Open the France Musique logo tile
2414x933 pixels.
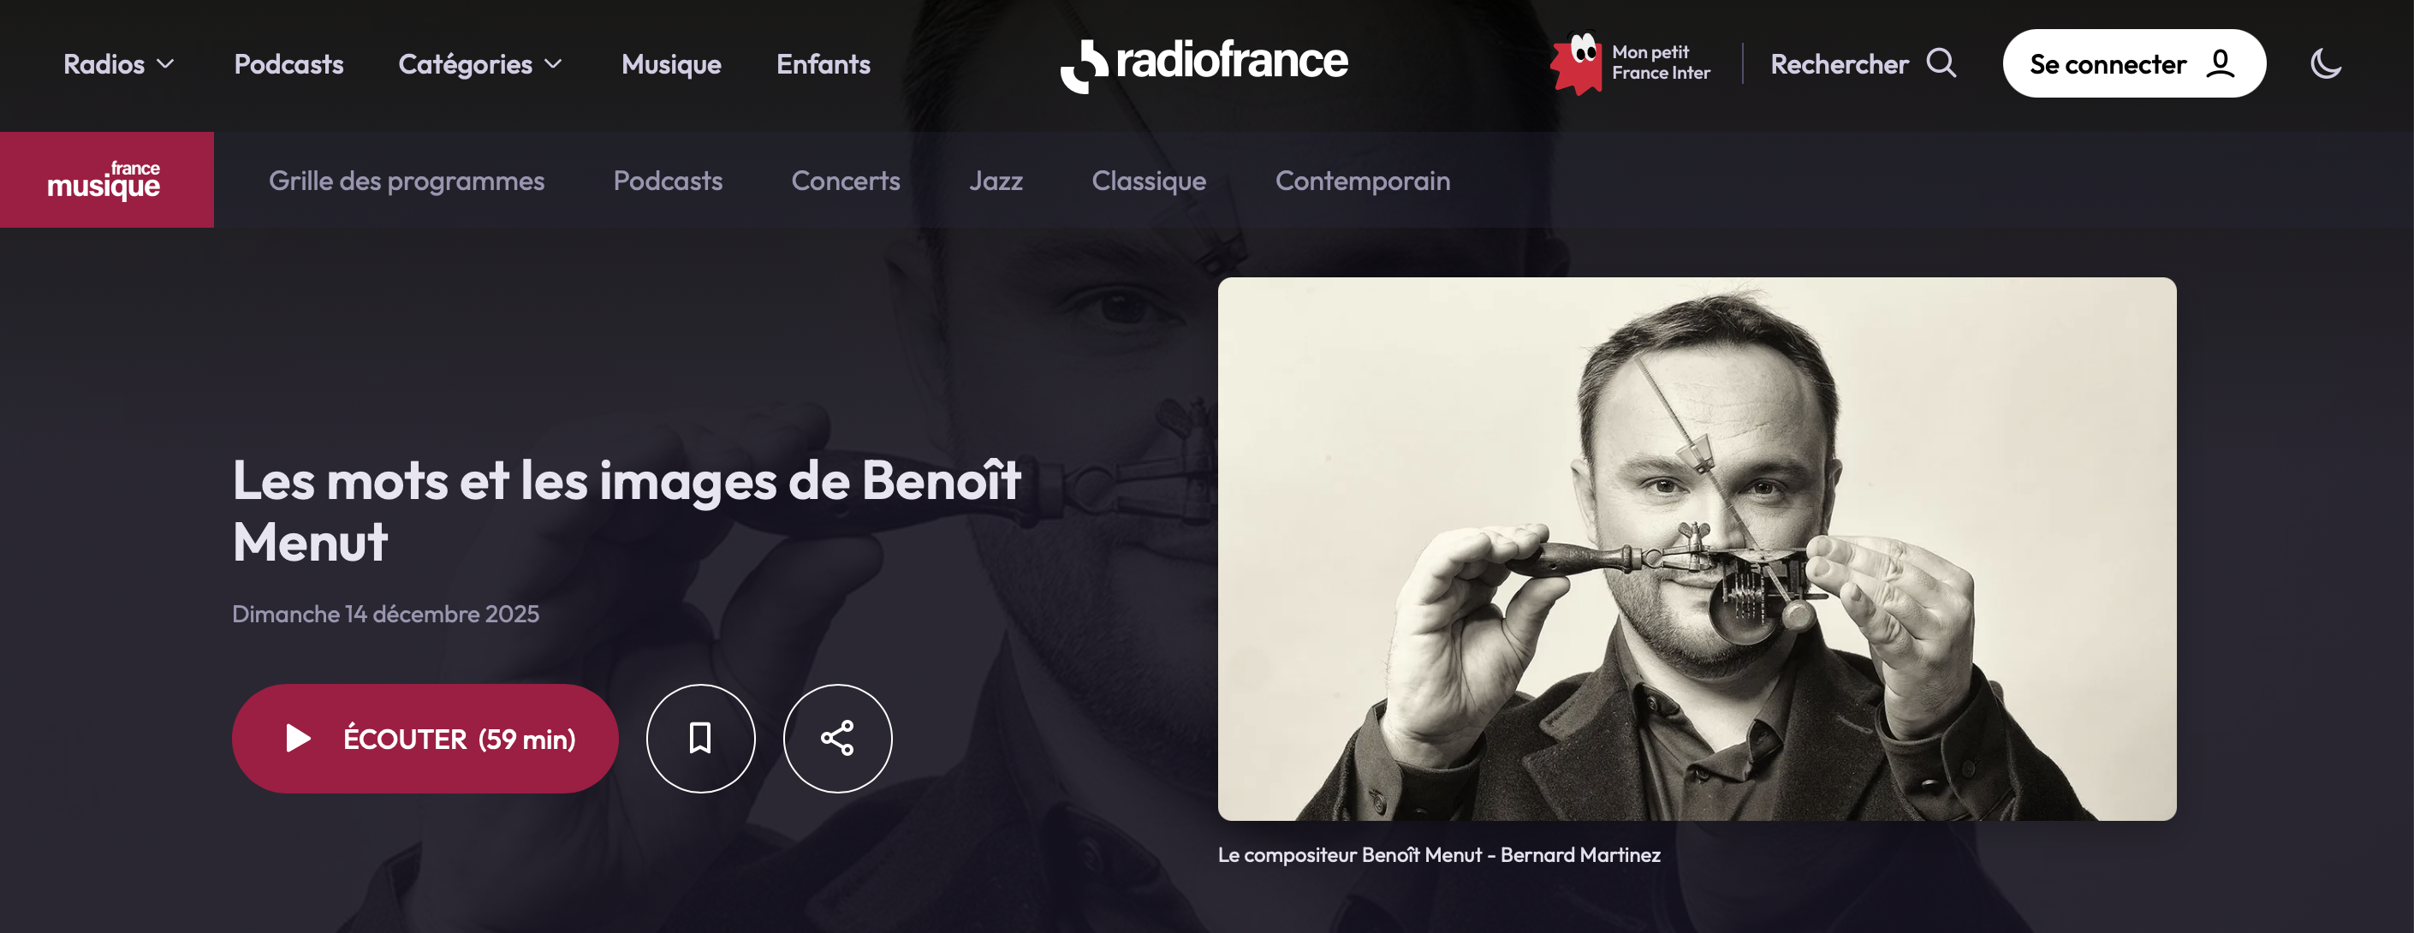(107, 180)
